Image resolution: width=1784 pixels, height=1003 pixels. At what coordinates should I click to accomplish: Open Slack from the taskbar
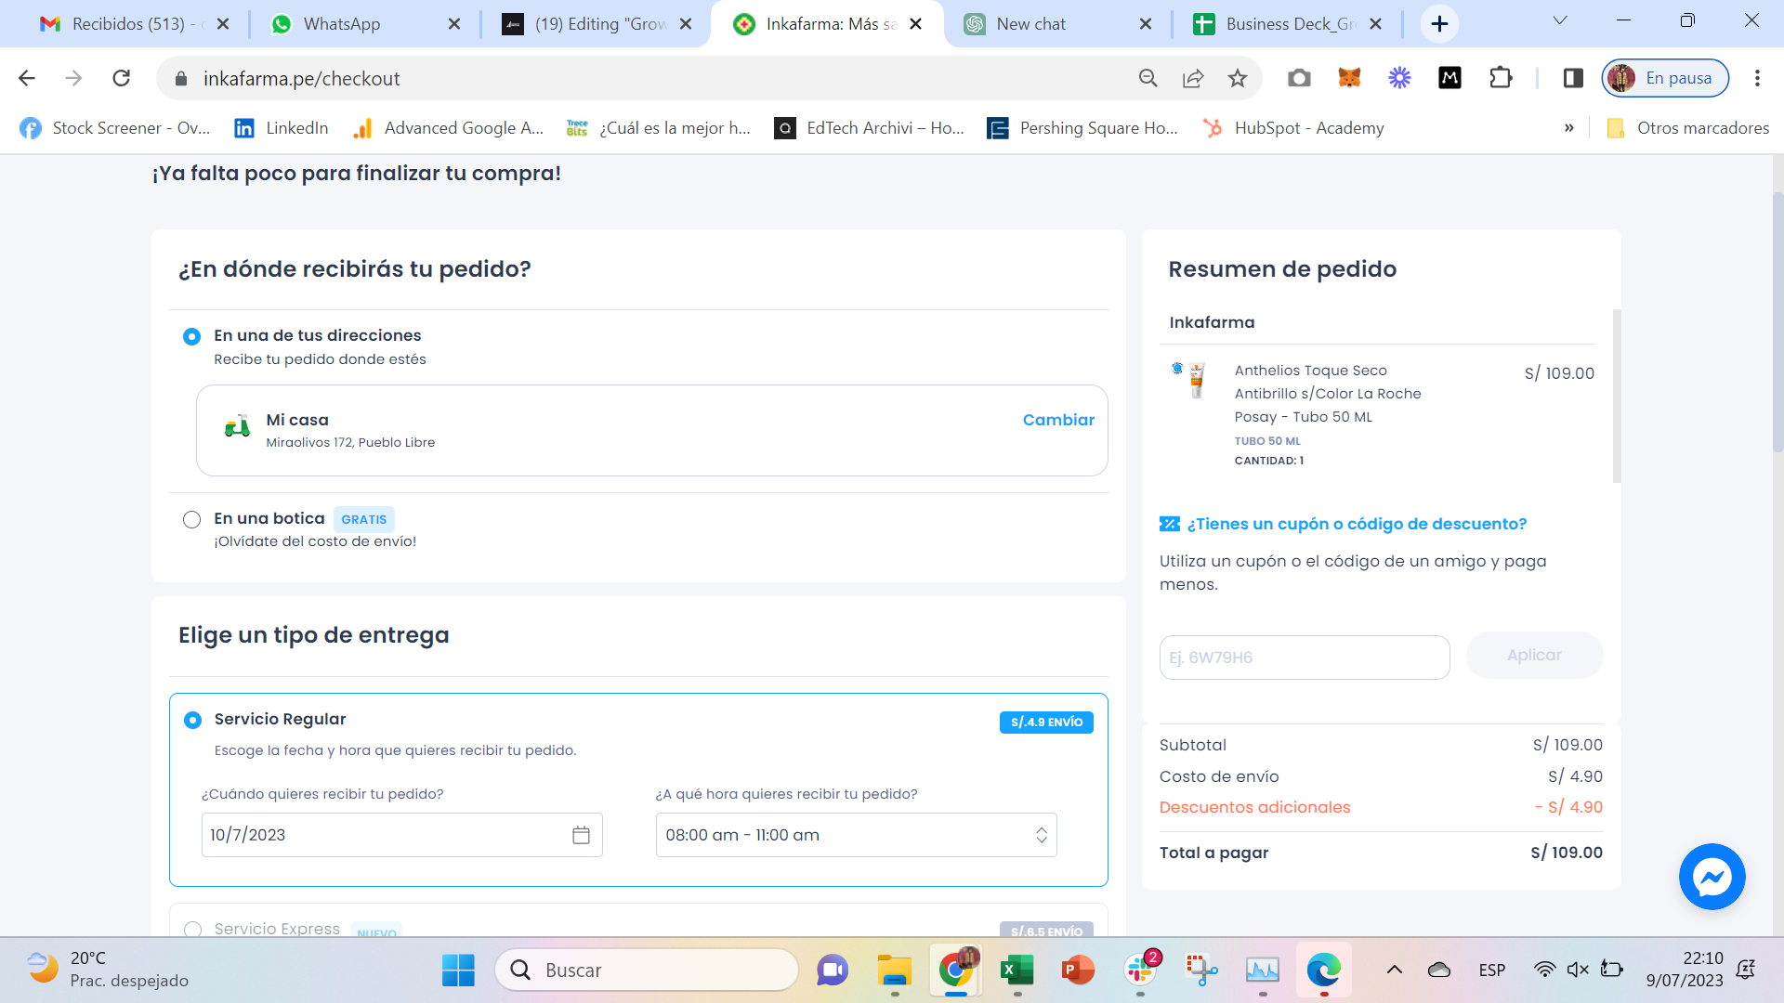(1140, 970)
